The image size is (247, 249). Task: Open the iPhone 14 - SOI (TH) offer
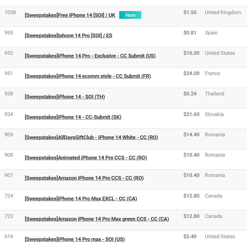click(65, 97)
